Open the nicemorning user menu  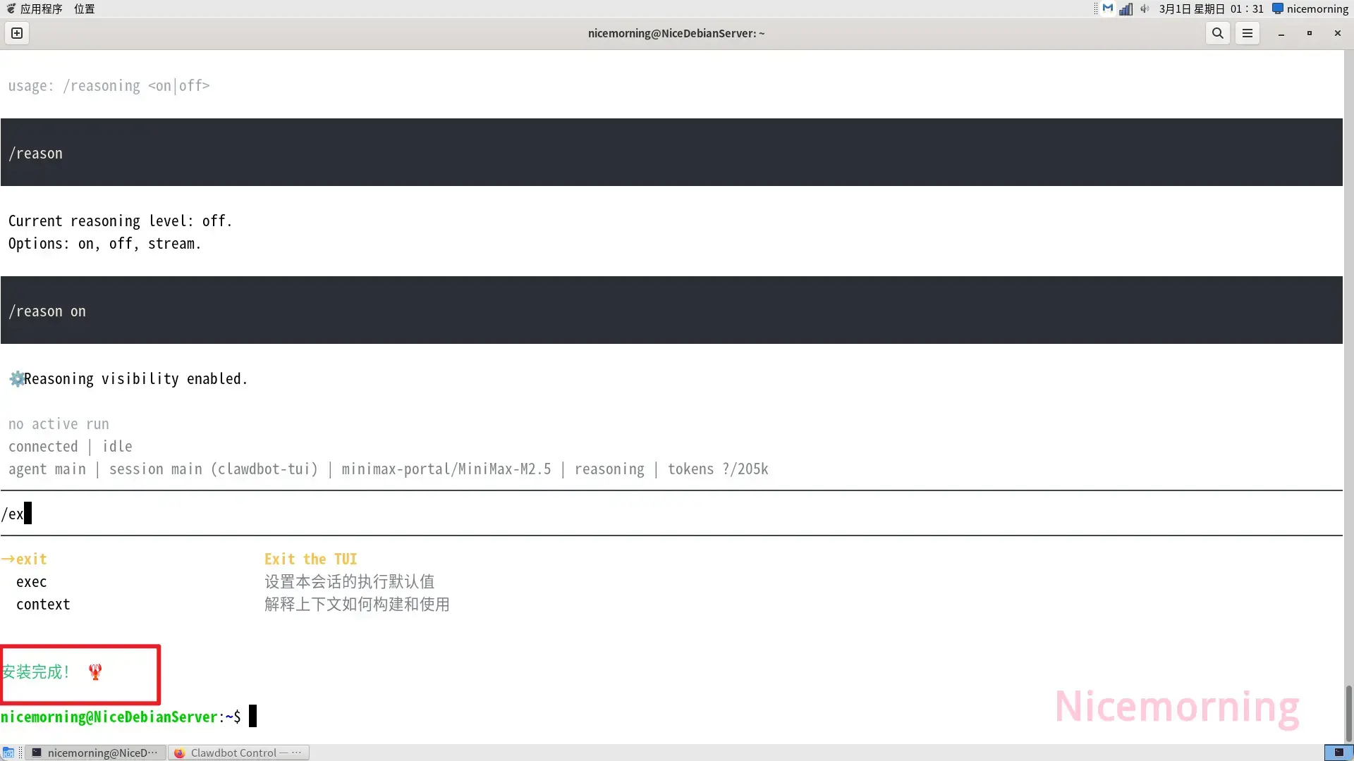(1310, 9)
